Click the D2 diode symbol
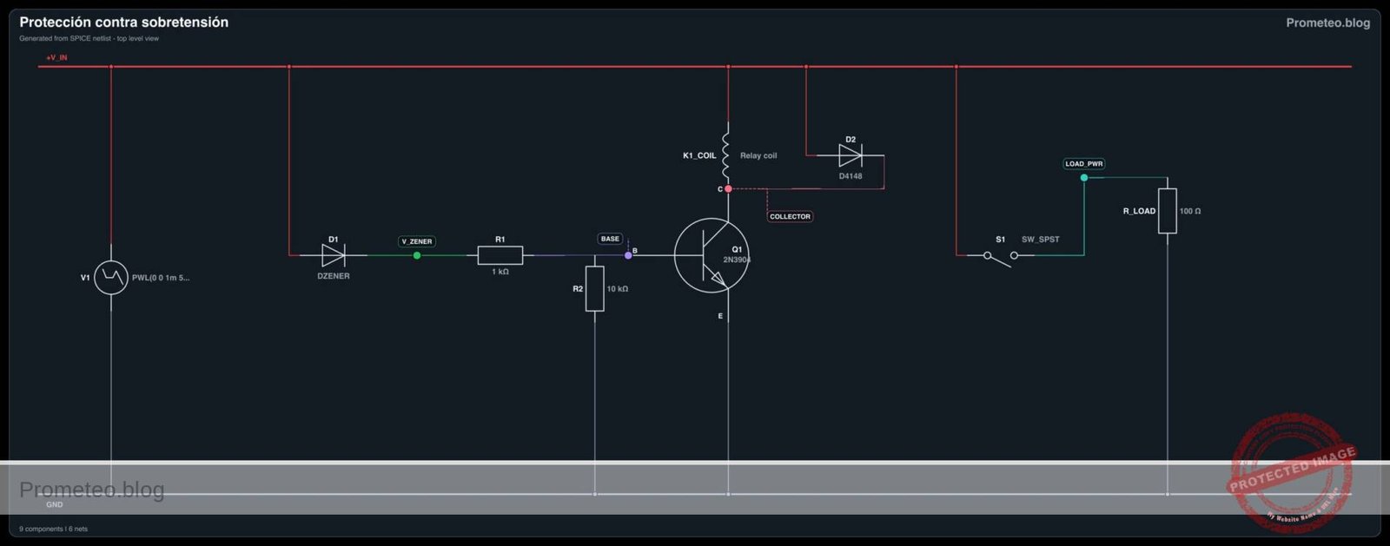Screen dimensions: 1390x546 (851, 156)
